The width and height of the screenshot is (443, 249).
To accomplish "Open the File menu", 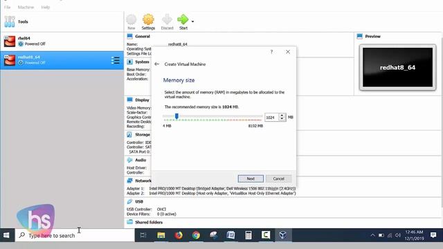I will point(8,7).
